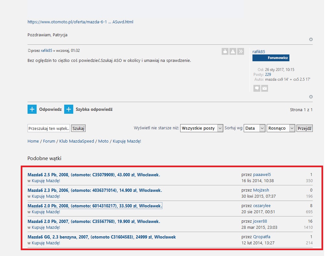
Task: Click the double-arrow quote icon on rafik85's post
Action: click(x=240, y=51)
